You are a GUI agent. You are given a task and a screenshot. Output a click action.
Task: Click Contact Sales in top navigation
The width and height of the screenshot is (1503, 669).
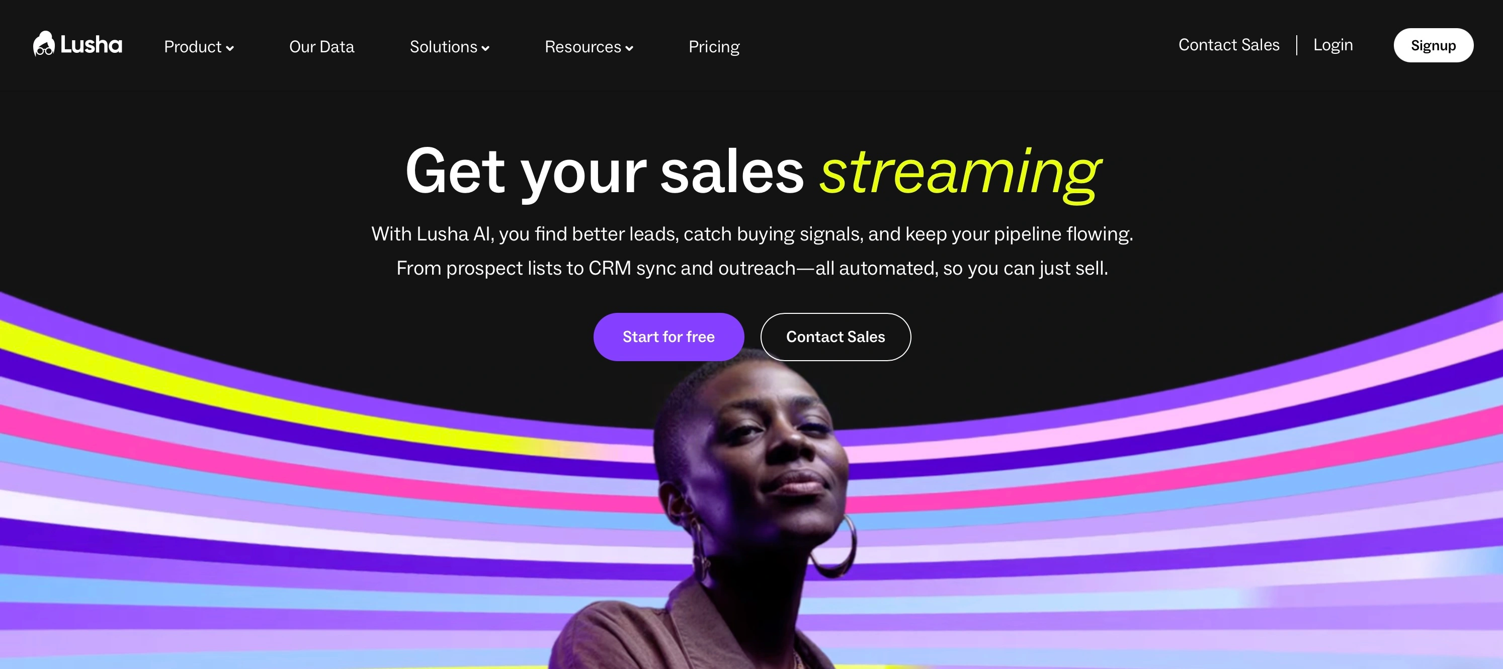[1229, 45]
